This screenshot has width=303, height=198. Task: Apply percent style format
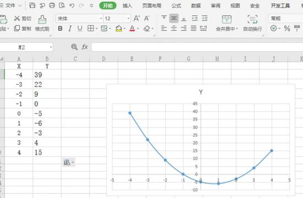(x=287, y=29)
